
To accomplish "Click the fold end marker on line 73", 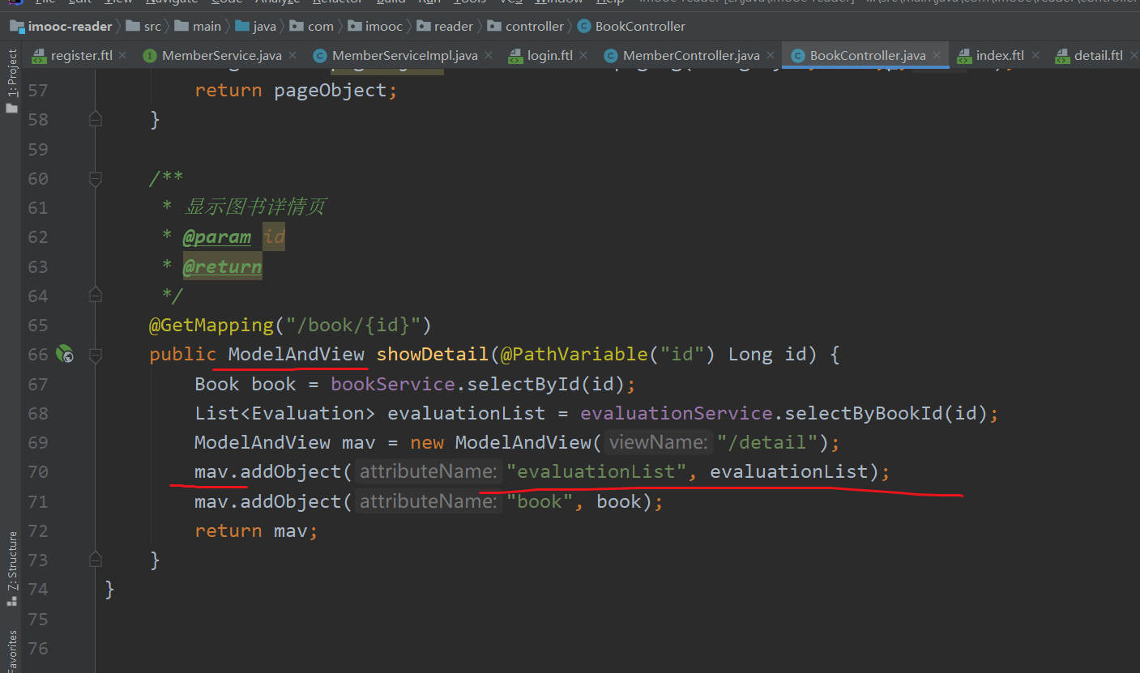I will pos(95,560).
